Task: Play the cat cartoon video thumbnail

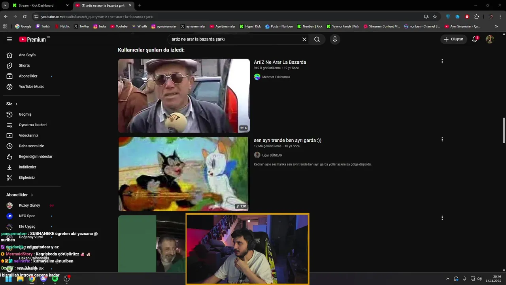Action: [183, 174]
